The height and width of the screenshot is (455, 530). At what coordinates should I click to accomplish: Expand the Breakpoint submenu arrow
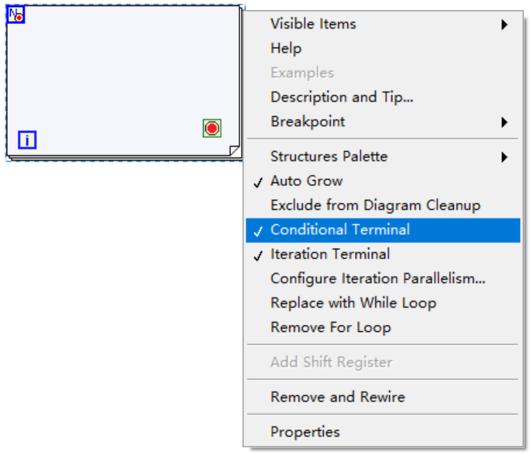coord(504,122)
